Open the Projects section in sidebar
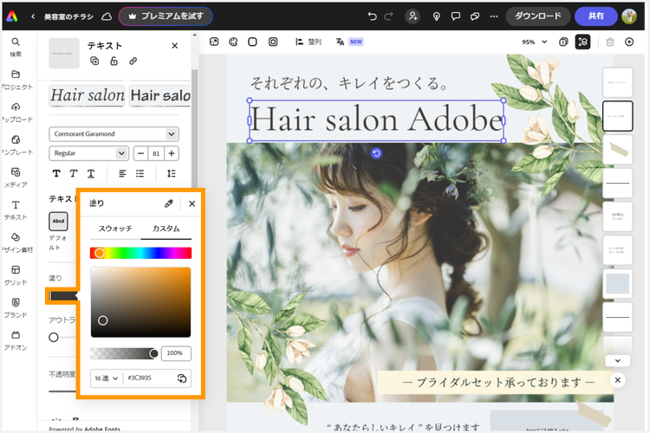Screen dimensions: 650x433 [x=16, y=80]
